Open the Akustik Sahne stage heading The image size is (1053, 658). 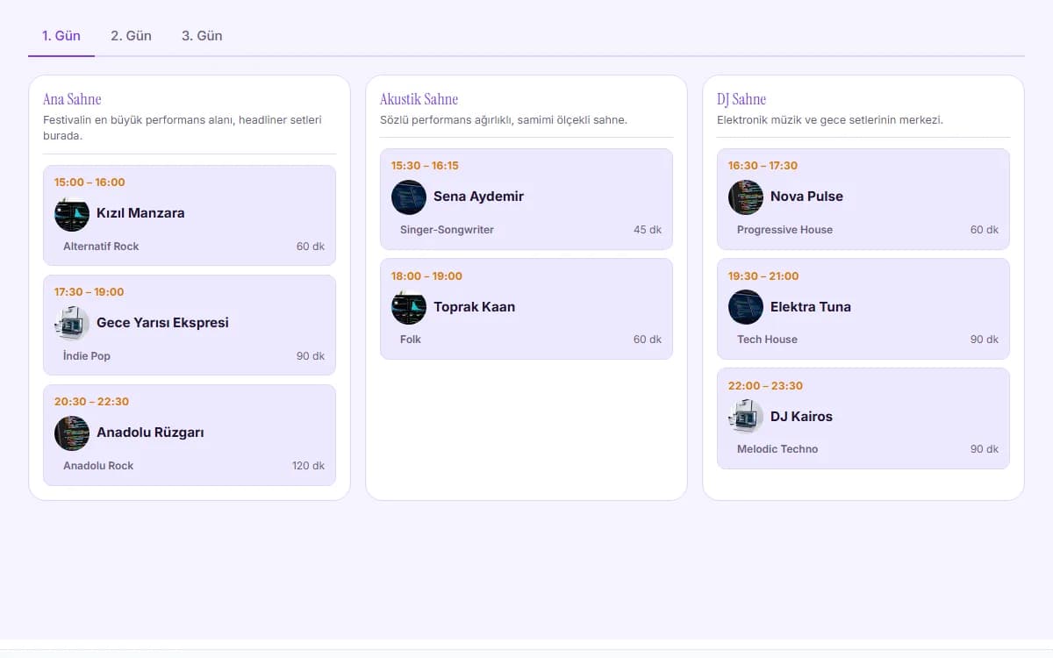point(419,99)
